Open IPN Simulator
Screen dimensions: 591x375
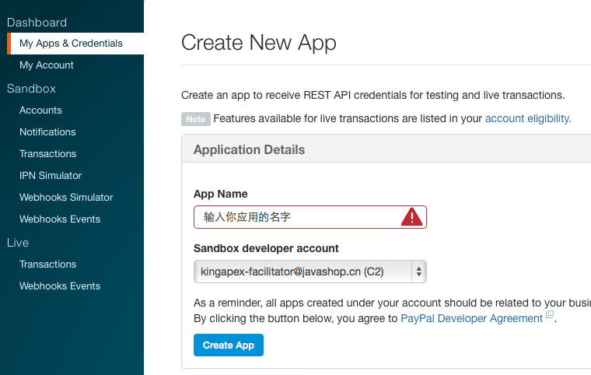[51, 175]
